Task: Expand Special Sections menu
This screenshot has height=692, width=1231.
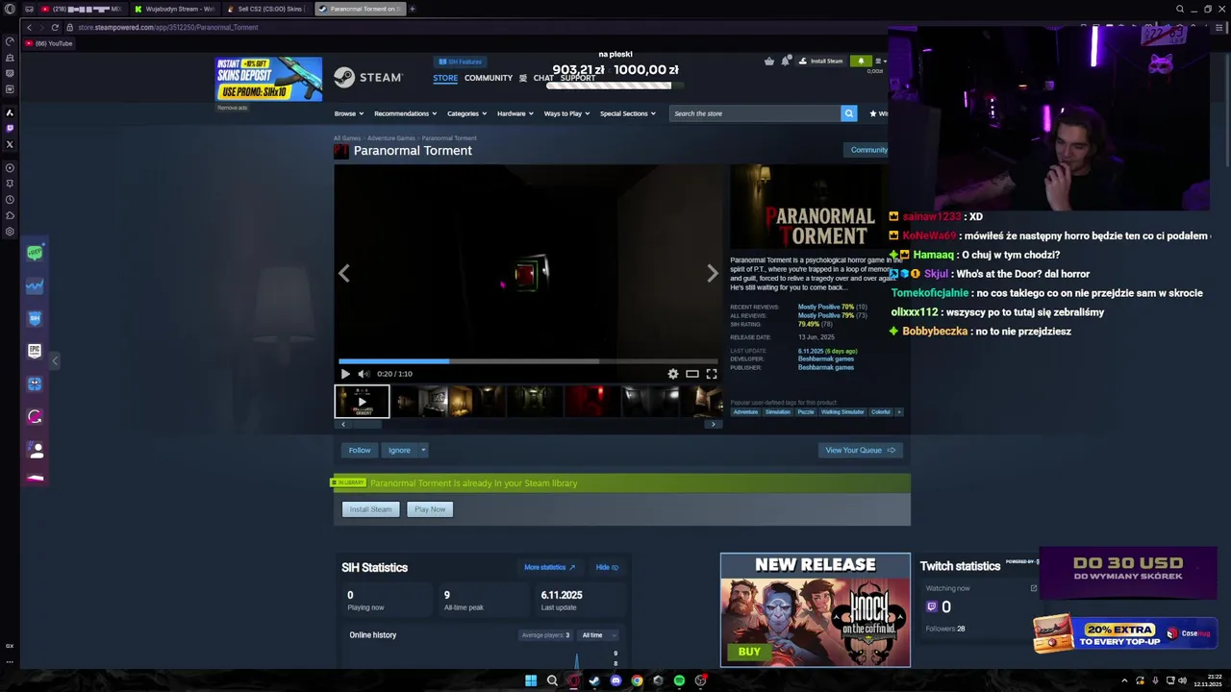Action: (x=627, y=113)
